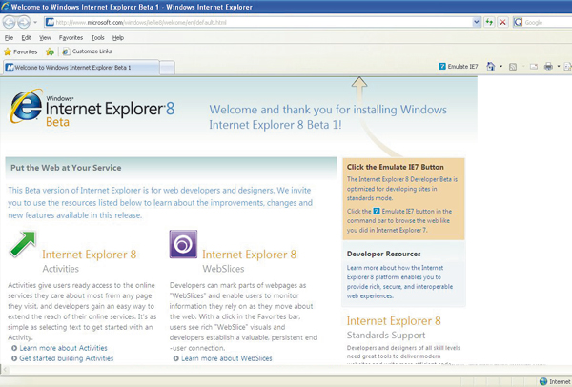Open the Learn more about WebSlices link
The image size is (572, 387).
(226, 358)
